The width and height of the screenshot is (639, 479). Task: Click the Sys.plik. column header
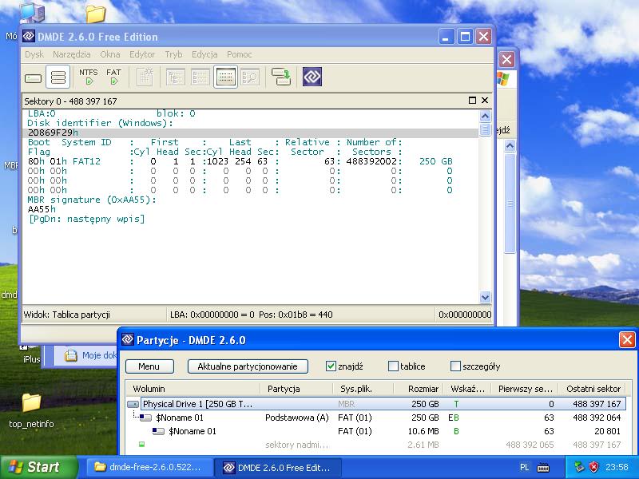(x=363, y=389)
